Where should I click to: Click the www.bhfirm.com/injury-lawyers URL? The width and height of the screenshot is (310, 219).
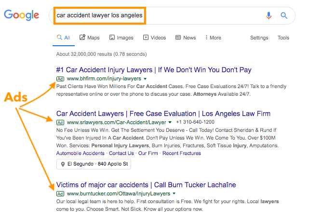tap(104, 79)
